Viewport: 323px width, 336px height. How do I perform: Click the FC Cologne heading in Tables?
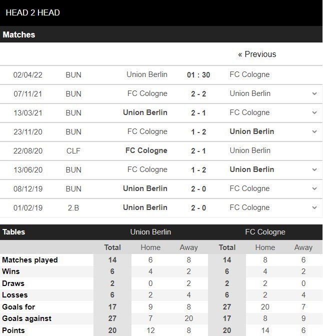(265, 232)
